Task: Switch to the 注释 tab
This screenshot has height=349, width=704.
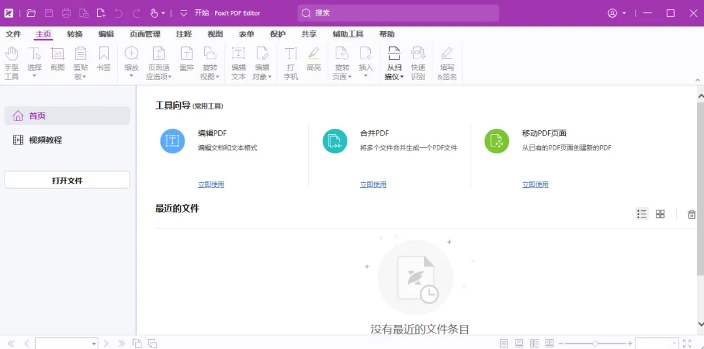Action: (x=184, y=34)
